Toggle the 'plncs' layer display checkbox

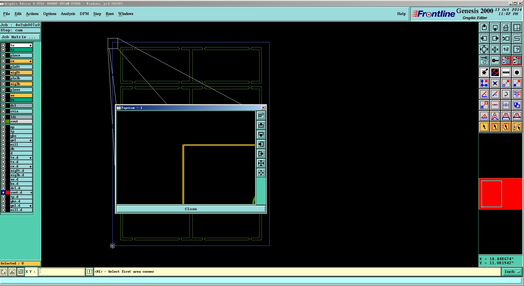click(x=3, y=55)
